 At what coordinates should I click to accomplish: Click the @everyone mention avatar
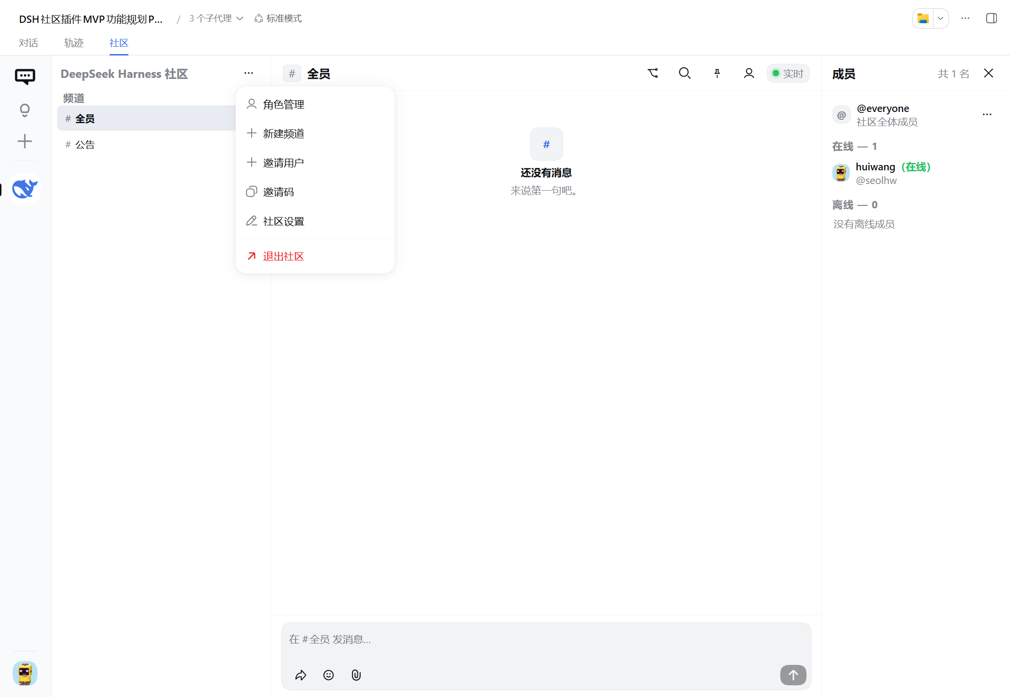842,115
